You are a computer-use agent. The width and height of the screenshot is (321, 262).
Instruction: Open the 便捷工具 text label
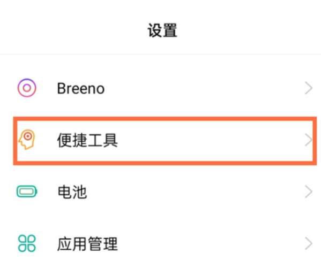tap(87, 140)
